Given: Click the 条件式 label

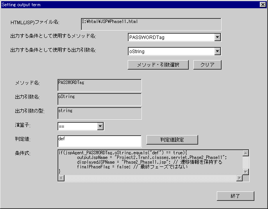Looking at the screenshot, I should point(23,153).
